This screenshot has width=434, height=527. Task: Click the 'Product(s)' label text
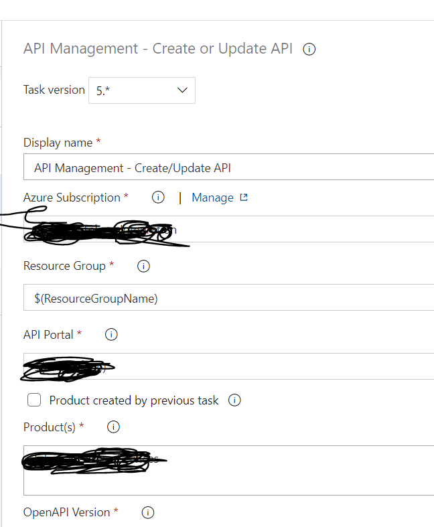(50, 427)
